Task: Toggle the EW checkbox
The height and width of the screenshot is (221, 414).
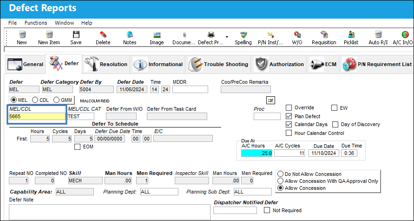Action: click(x=334, y=107)
